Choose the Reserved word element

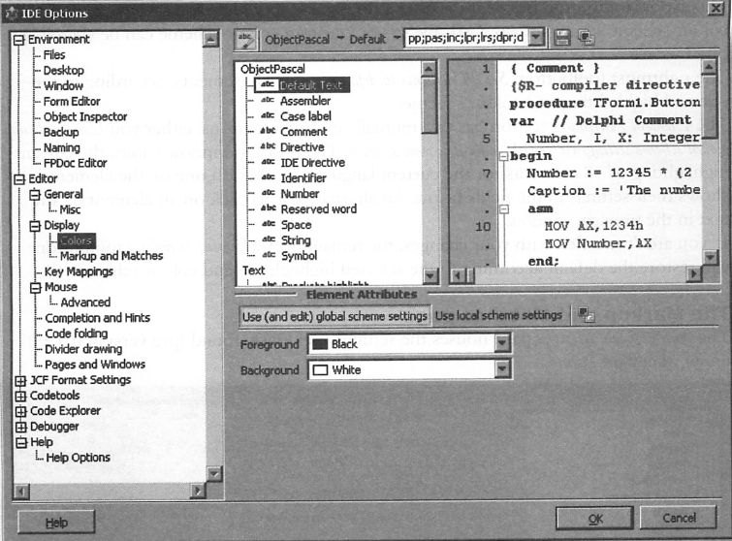click(x=317, y=208)
